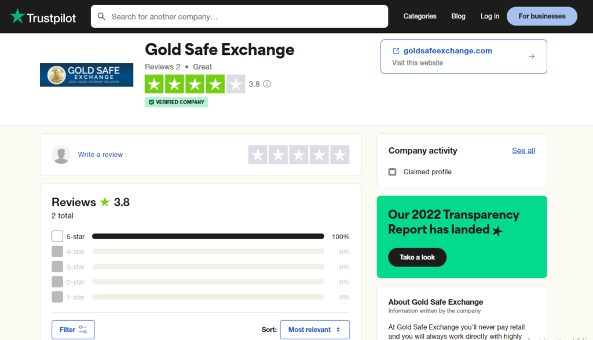Click See all company activity
Viewport: 593px width, 340px height.
coord(524,151)
